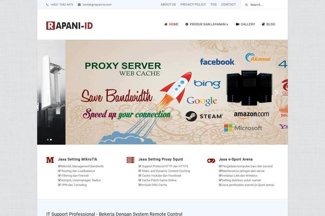Click the home icon beside HOME
Image resolution: width=325 pixels, height=216 pixels.
[166, 24]
